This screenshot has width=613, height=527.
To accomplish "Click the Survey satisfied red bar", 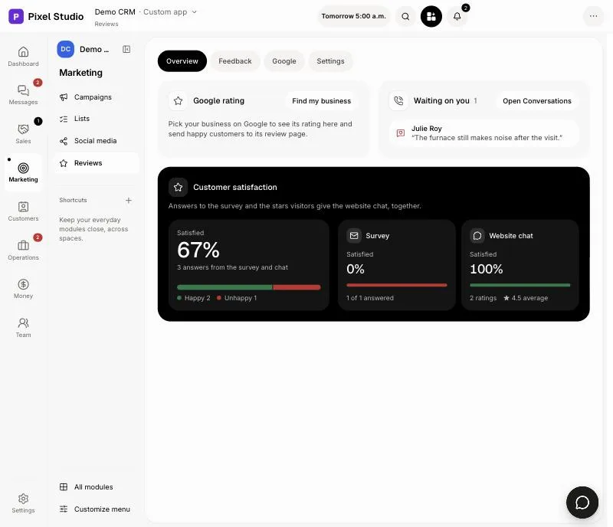I will pyautogui.click(x=396, y=285).
